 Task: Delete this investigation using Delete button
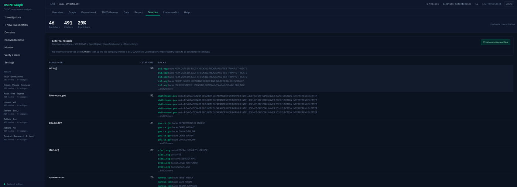tap(509, 4)
